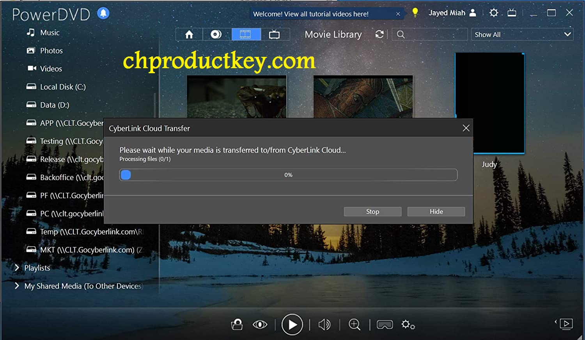Switch to the disc playback tab
585x340 pixels.
tap(216, 35)
